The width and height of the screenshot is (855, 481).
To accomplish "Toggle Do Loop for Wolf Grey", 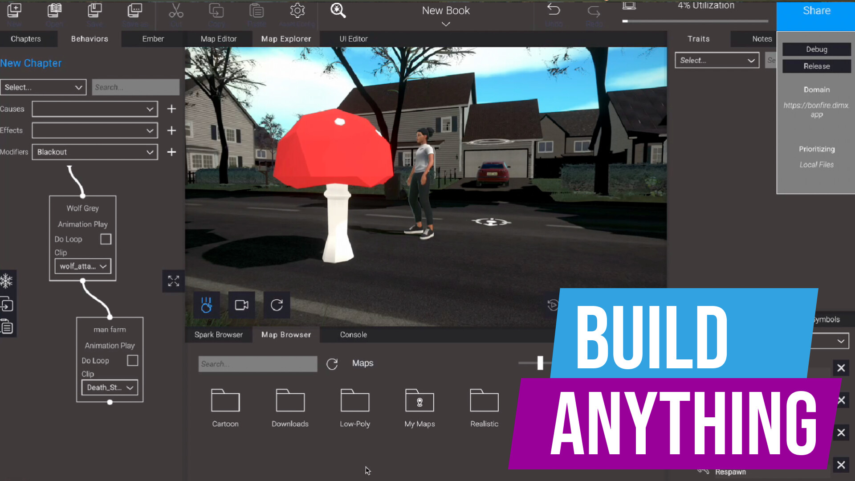I will pyautogui.click(x=106, y=239).
